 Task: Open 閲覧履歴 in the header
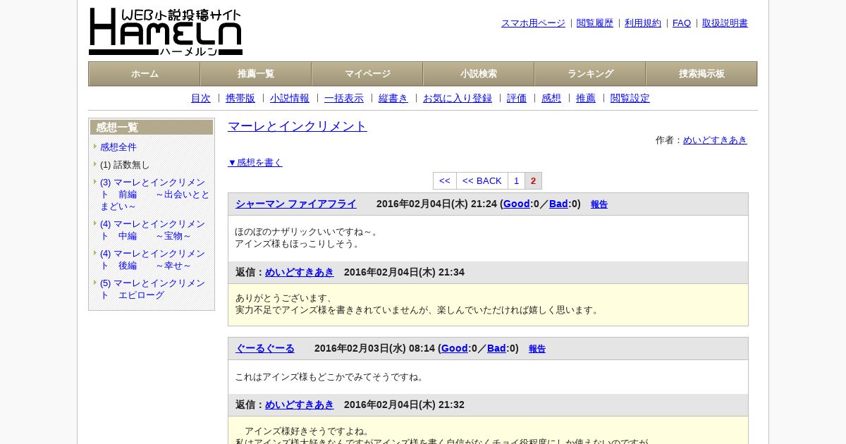point(595,23)
